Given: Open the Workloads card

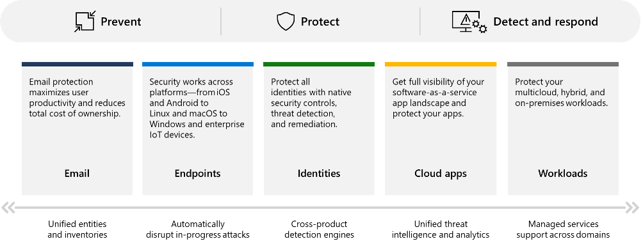Looking at the screenshot, I should 562,128.
